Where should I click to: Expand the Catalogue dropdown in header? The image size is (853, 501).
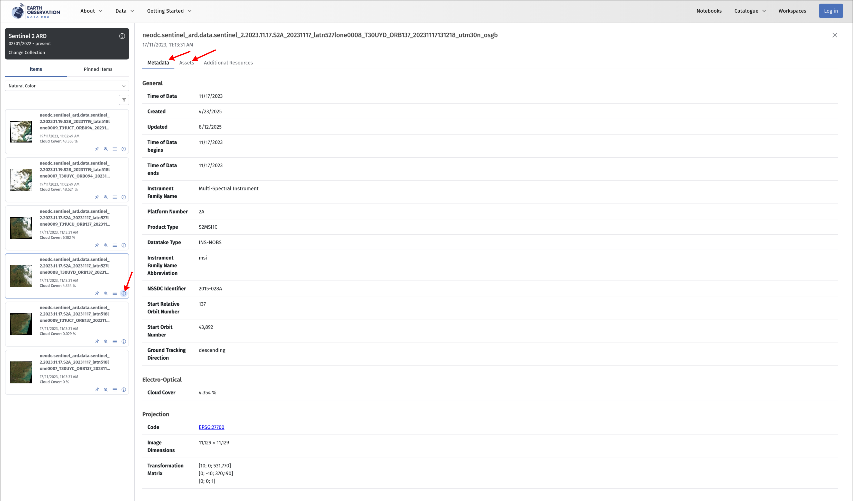[x=749, y=11]
